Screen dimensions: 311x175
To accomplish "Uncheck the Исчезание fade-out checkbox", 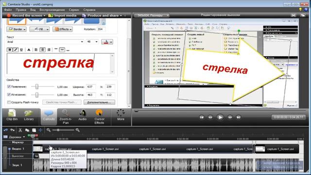I will (x=9, y=94).
